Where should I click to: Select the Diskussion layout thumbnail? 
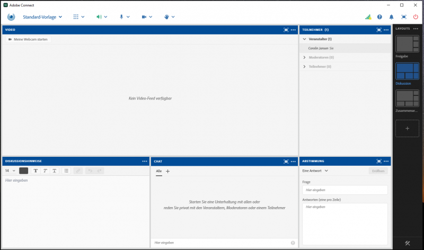pos(407,71)
